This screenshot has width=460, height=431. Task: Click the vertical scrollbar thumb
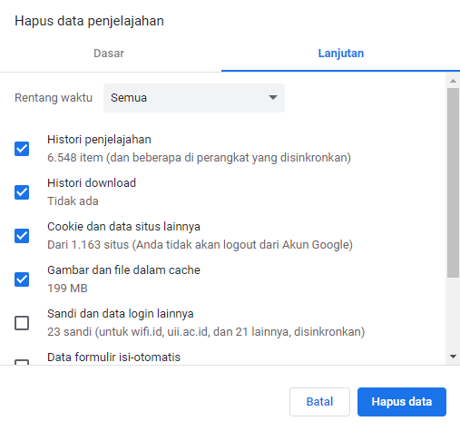[x=453, y=182]
